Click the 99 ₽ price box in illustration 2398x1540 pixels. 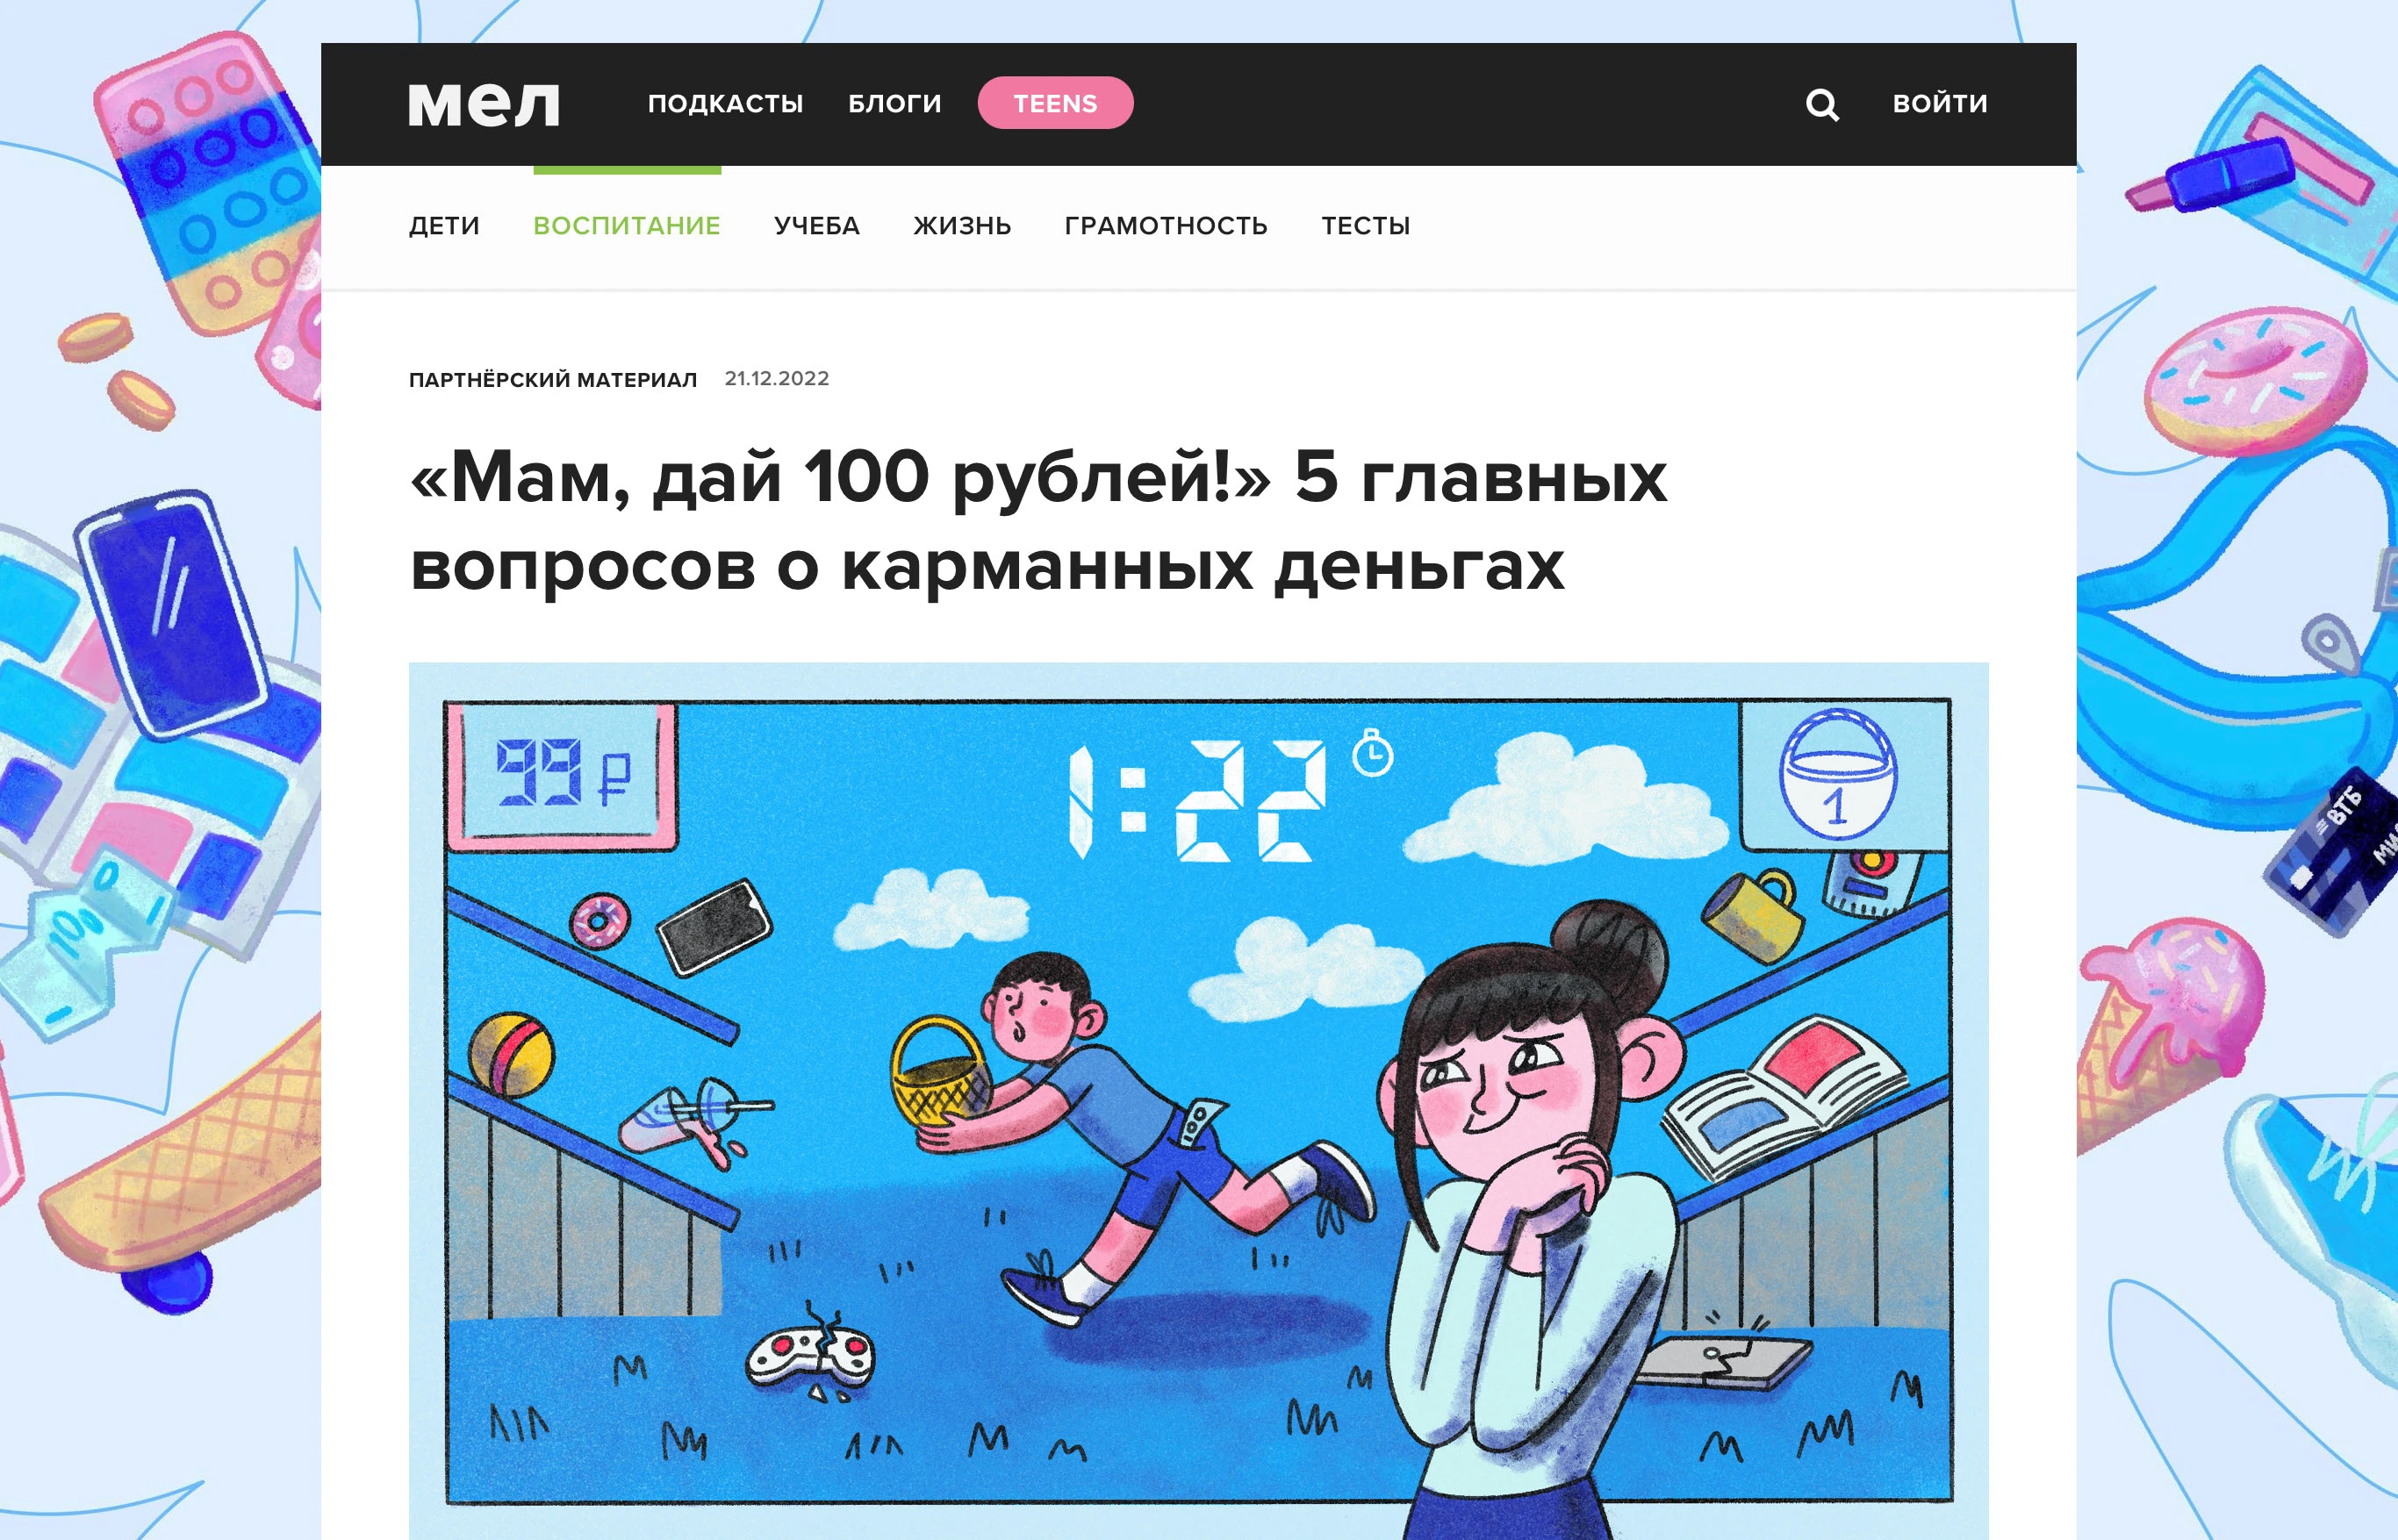(562, 776)
